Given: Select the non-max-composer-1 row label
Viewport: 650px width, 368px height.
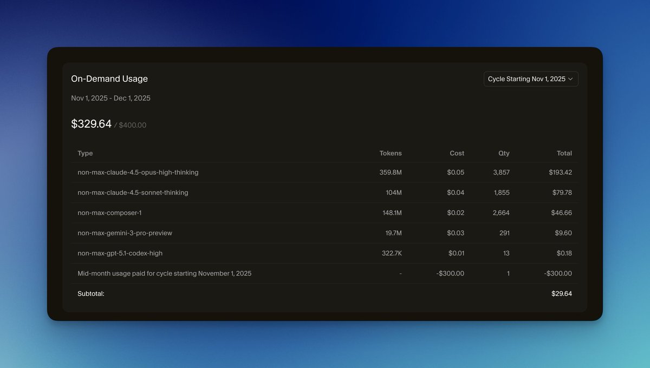Looking at the screenshot, I should (109, 213).
